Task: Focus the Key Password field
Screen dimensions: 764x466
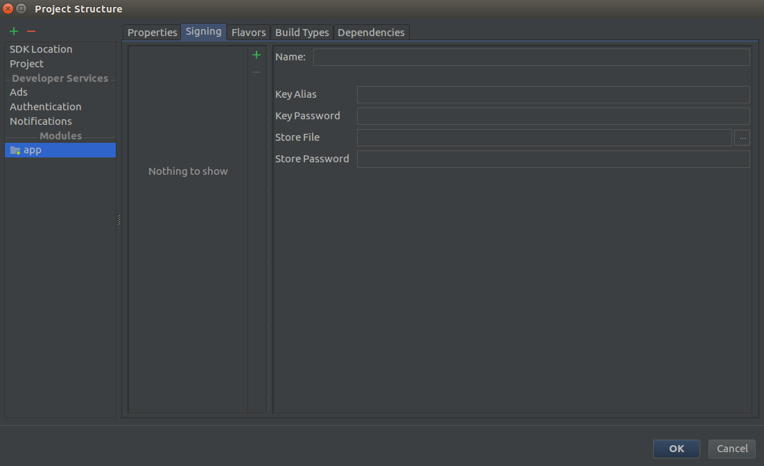Action: pos(553,116)
